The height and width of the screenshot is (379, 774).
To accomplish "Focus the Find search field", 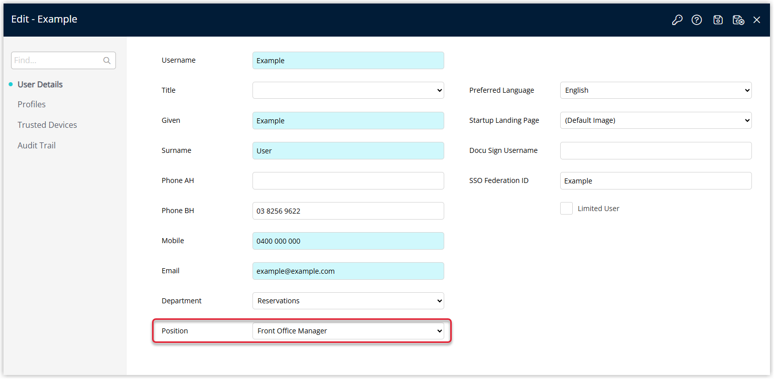I will pyautogui.click(x=63, y=60).
